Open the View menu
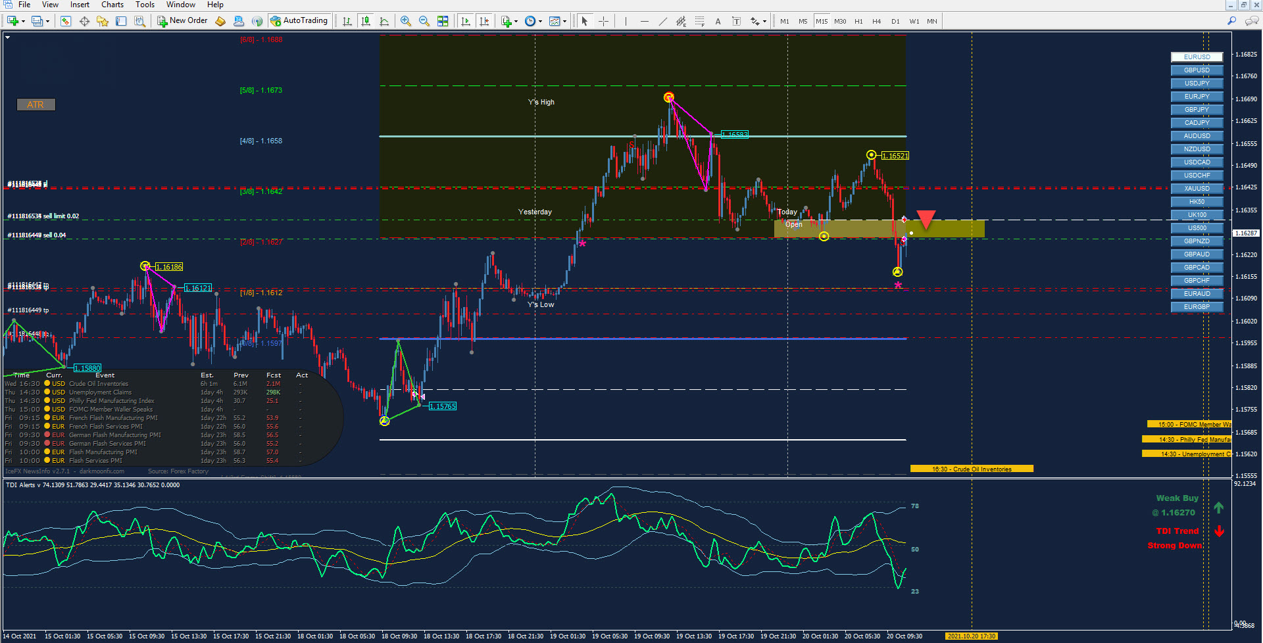The image size is (1263, 643). pos(50,5)
